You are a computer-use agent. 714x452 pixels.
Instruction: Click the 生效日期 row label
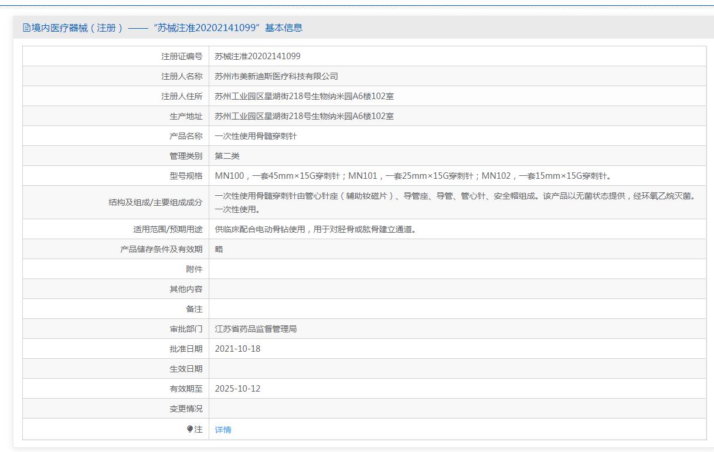186,369
